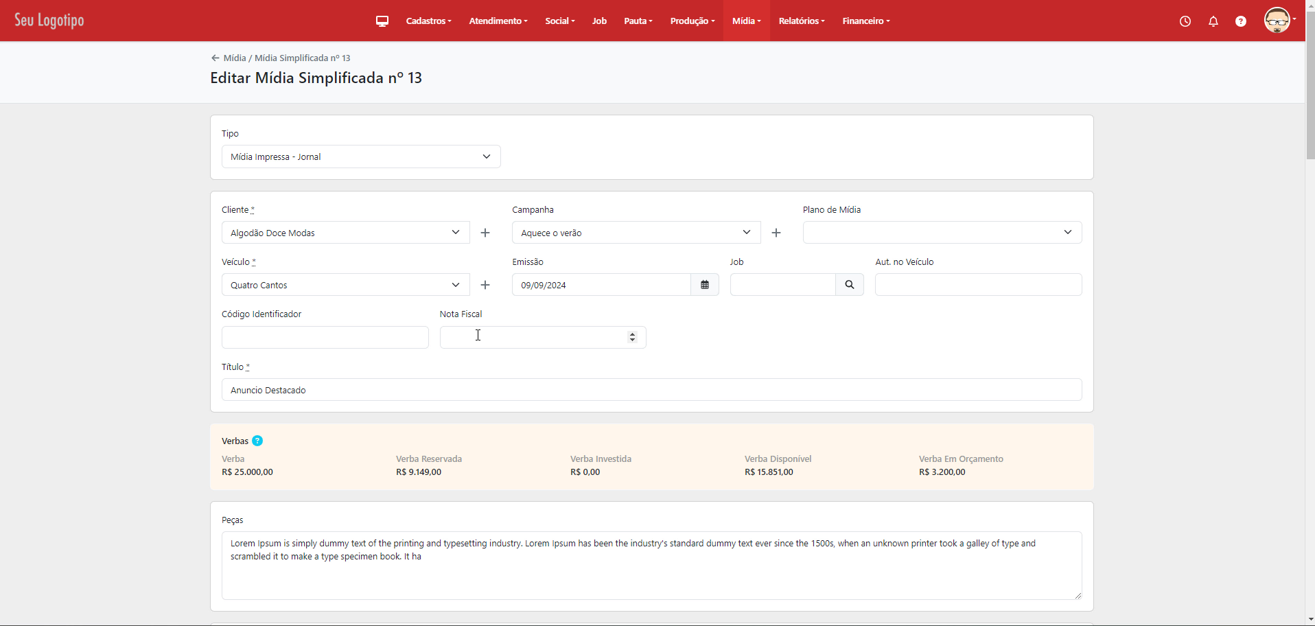The image size is (1315, 626).
Task: Open the clock history icon
Action: tap(1185, 21)
